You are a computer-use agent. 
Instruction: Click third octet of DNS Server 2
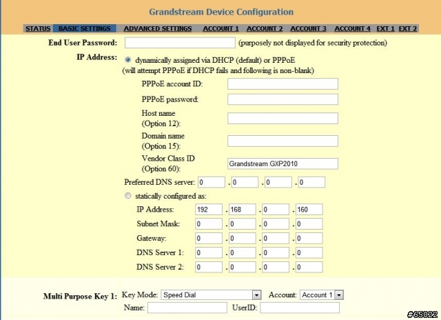coord(276,267)
